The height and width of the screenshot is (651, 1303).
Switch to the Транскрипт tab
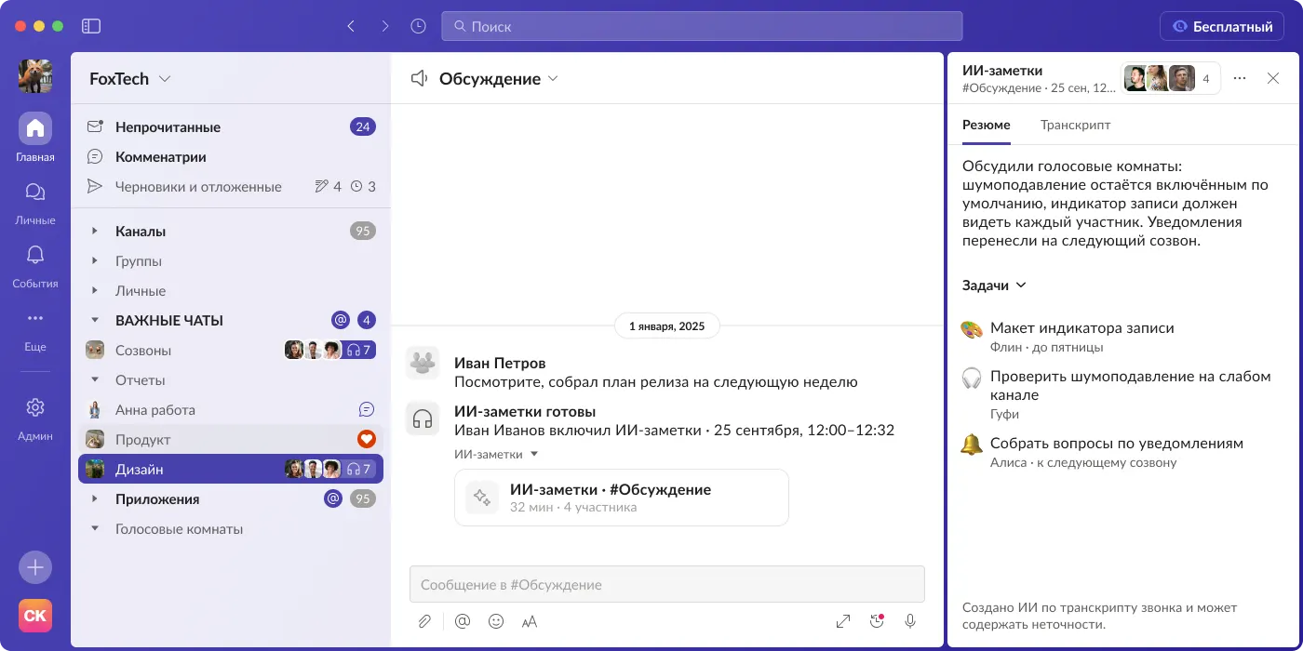[1075, 125]
